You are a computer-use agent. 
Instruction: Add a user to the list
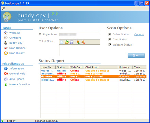click(x=78, y=42)
